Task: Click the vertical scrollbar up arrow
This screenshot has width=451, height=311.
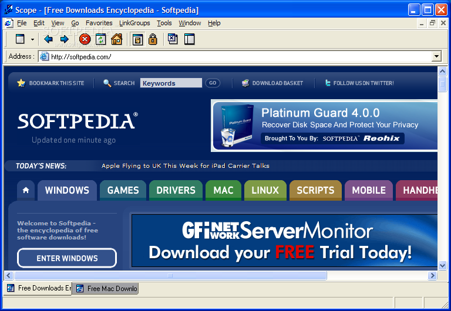Action: point(442,70)
